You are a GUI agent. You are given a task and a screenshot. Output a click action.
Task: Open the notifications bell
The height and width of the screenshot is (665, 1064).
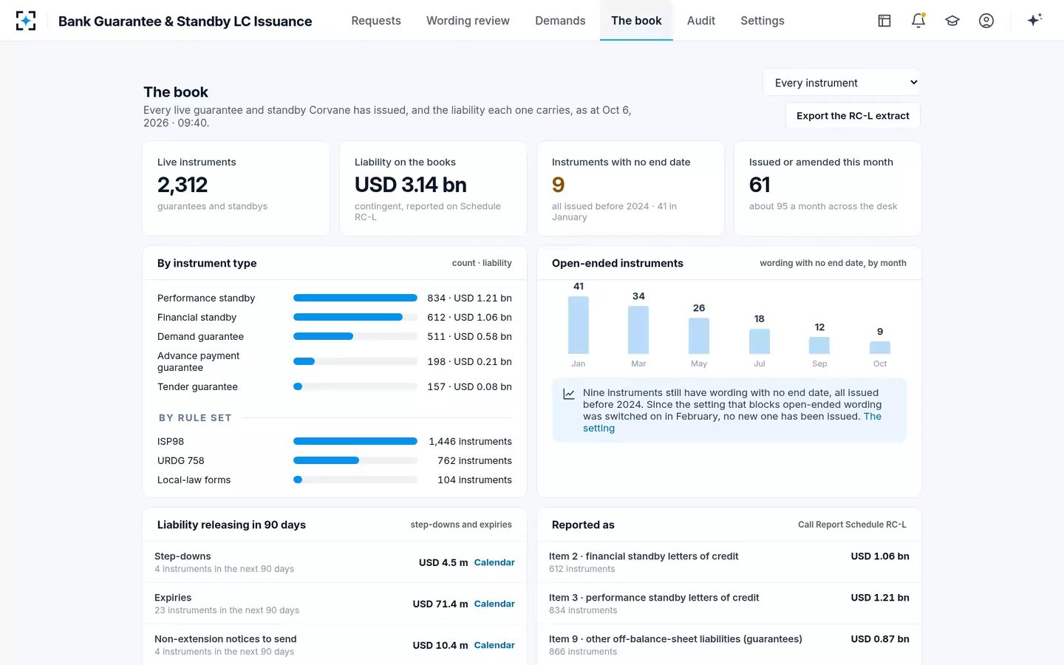(918, 21)
